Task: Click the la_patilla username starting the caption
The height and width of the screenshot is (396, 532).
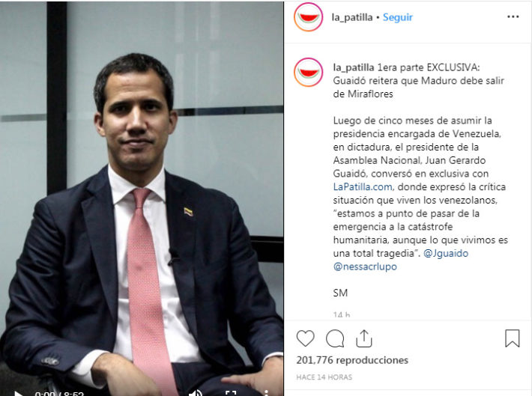Action: click(354, 67)
